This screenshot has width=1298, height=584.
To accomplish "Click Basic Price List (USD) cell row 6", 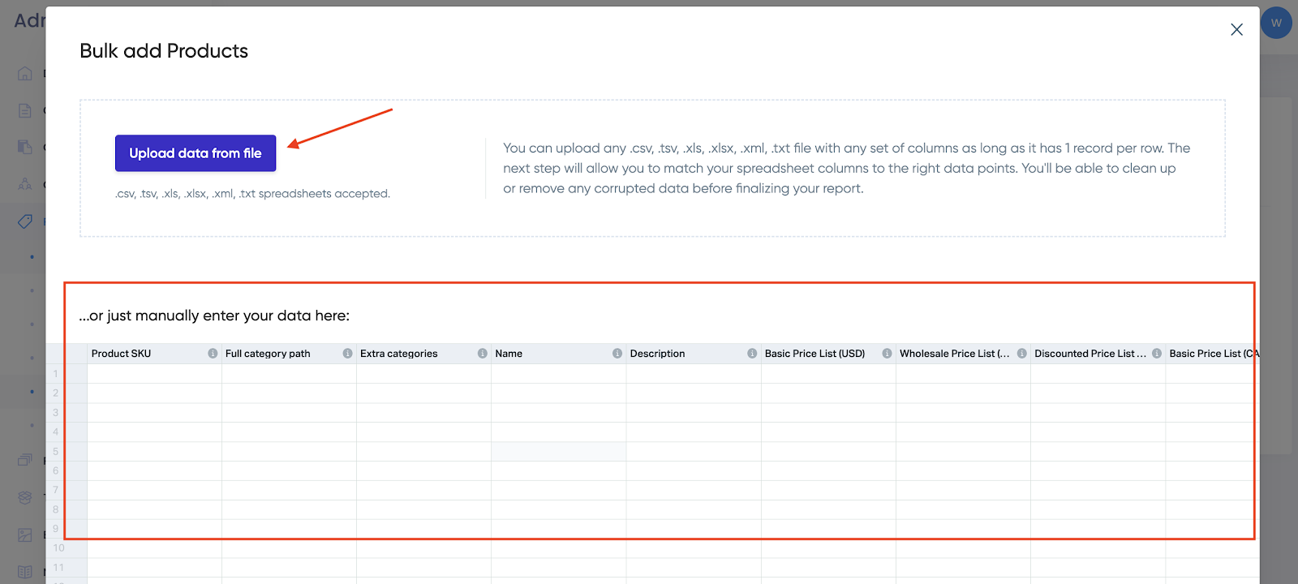I will click(x=828, y=471).
